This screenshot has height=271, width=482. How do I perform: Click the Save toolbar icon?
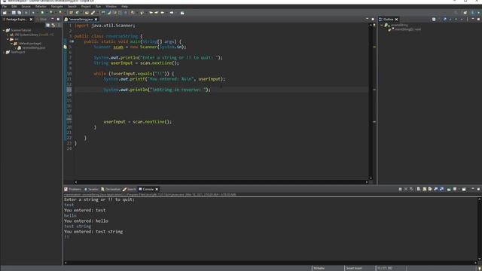click(x=14, y=13)
